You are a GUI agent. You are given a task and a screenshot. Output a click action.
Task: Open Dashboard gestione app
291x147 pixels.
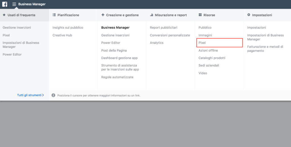point(119,58)
